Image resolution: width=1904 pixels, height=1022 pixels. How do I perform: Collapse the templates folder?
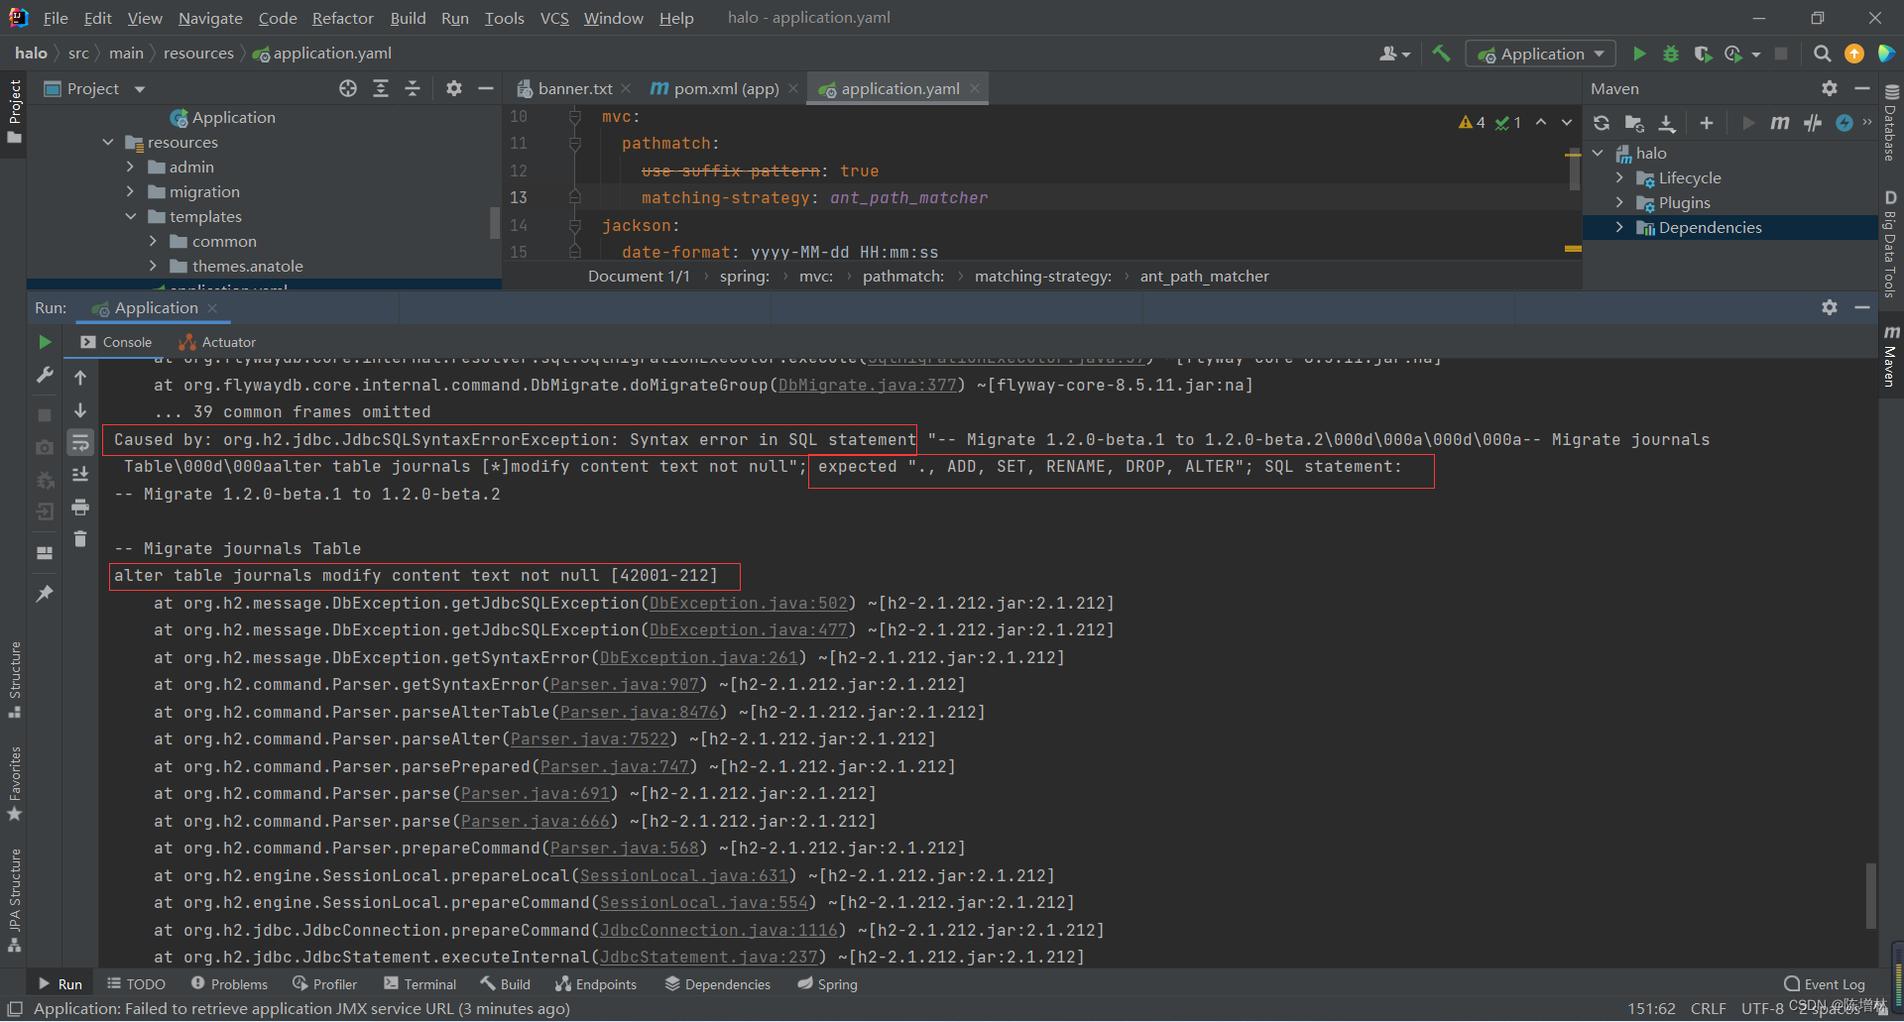131,216
